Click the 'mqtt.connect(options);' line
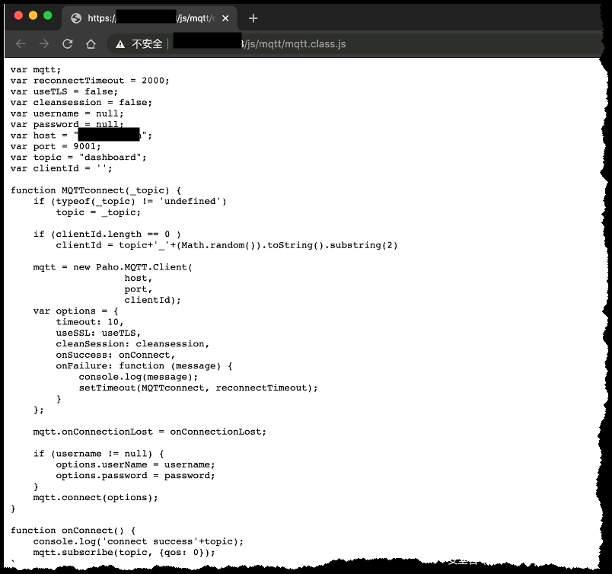 point(95,497)
